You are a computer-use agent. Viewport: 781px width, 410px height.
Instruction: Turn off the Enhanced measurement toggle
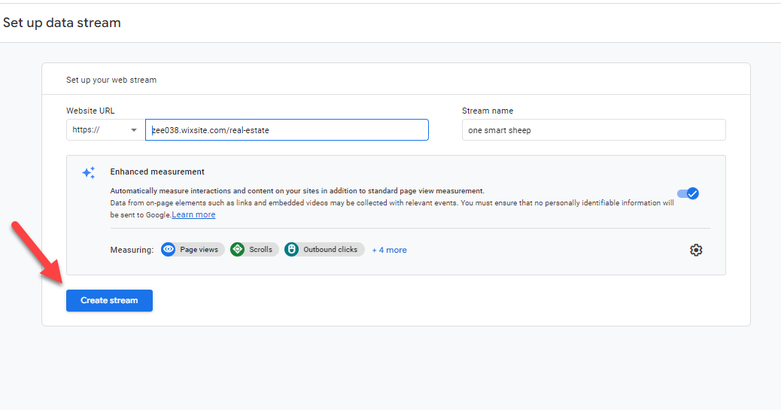pos(688,193)
